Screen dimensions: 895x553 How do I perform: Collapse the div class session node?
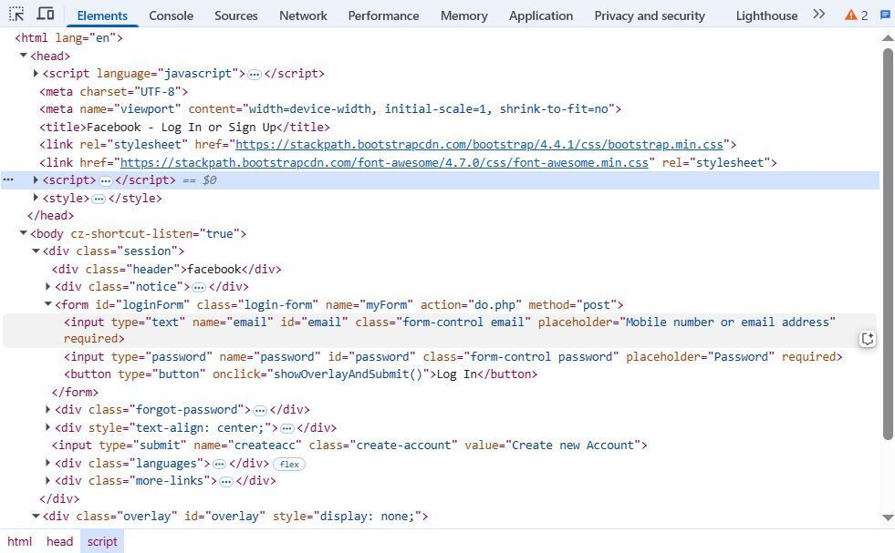(x=36, y=251)
